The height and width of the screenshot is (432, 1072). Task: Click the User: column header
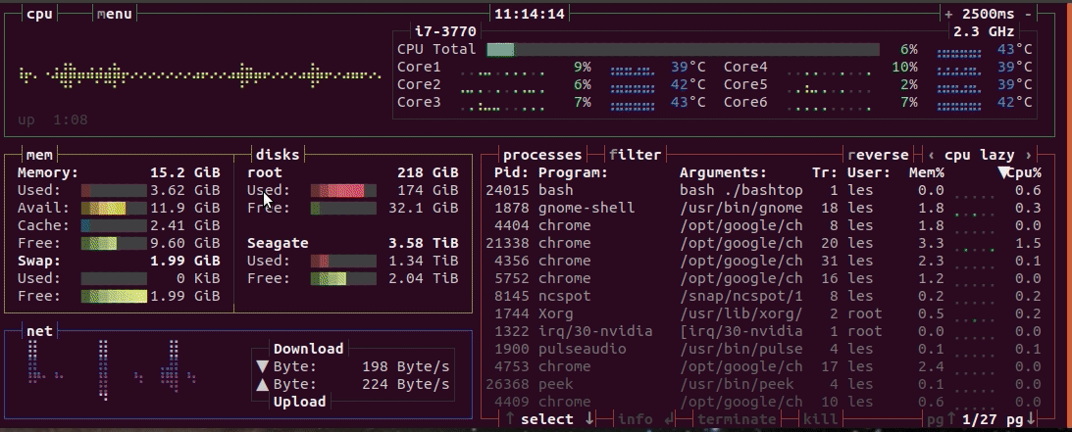click(x=869, y=172)
